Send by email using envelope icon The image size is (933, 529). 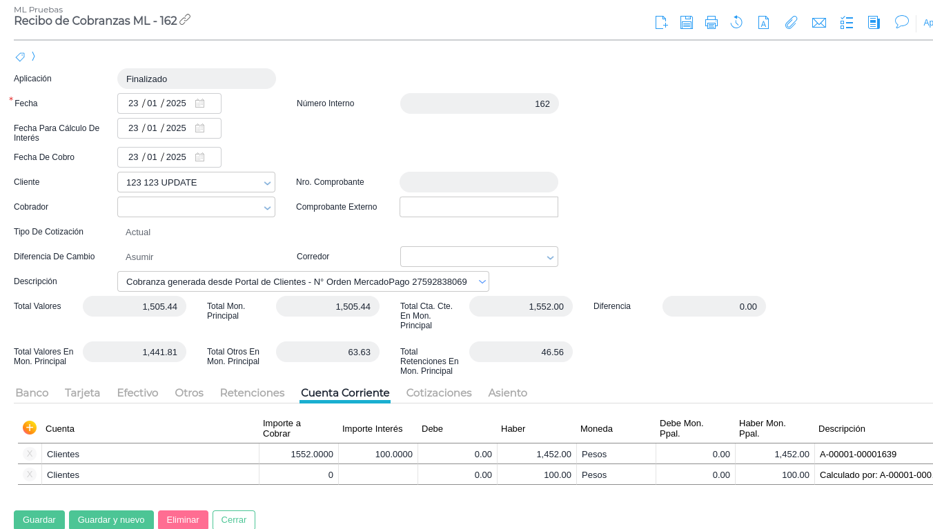click(x=818, y=23)
